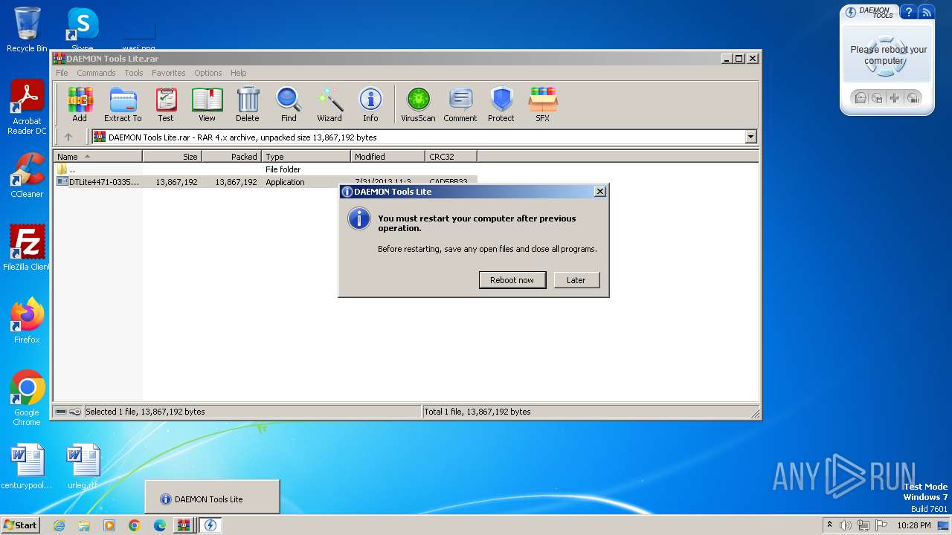The height and width of the screenshot is (535, 952).
Task: Open Acrobat Reader DC desktop icon
Action: pos(27,108)
